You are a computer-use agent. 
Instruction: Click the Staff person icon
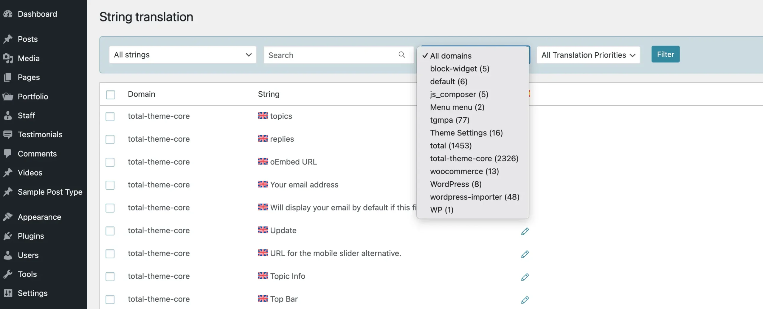pos(8,116)
